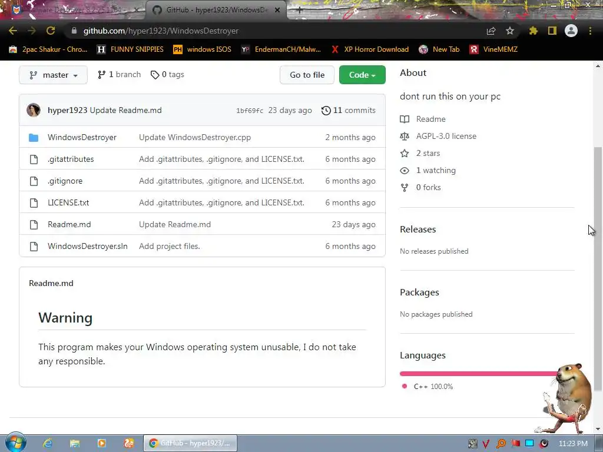603x452 pixels.
Task: Close the GitHub tab
Action: [x=277, y=11]
